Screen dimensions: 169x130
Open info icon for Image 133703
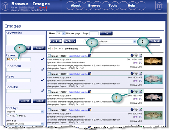[132, 55]
